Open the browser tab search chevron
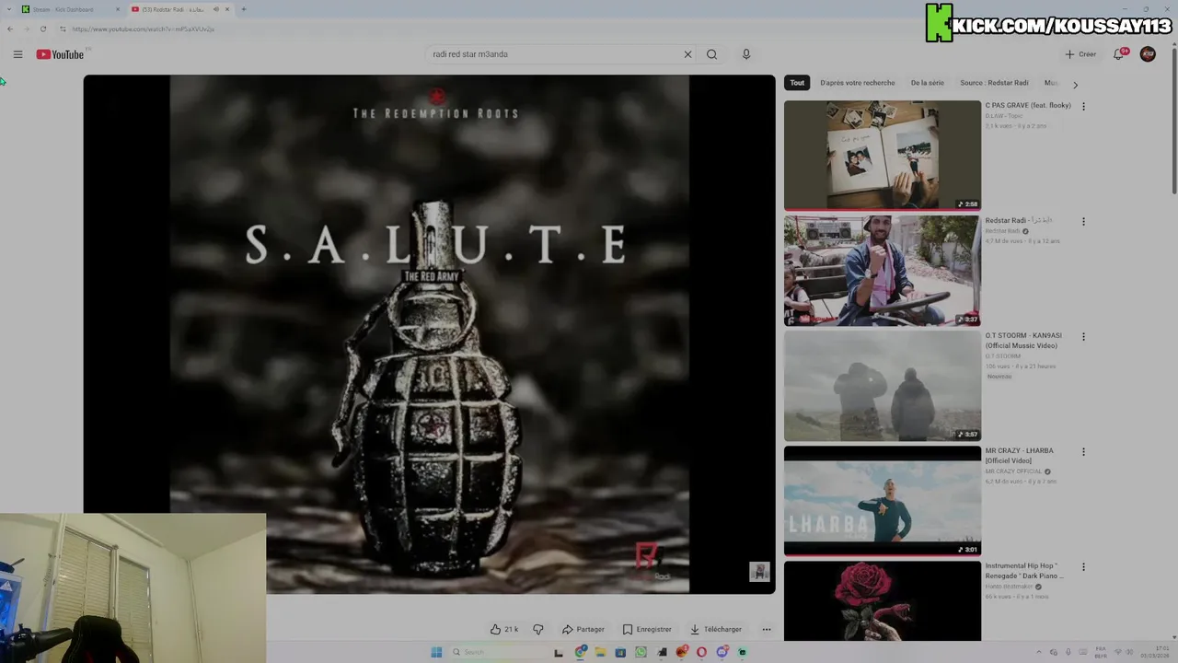1178x663 pixels. pyautogui.click(x=9, y=9)
